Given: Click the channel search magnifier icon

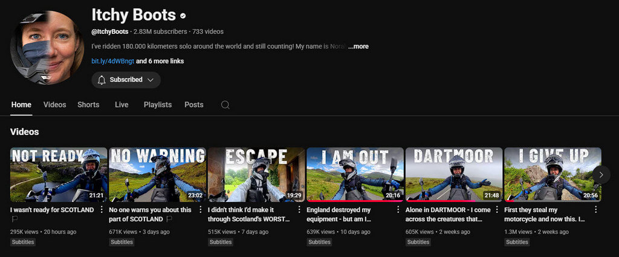Looking at the screenshot, I should [225, 105].
